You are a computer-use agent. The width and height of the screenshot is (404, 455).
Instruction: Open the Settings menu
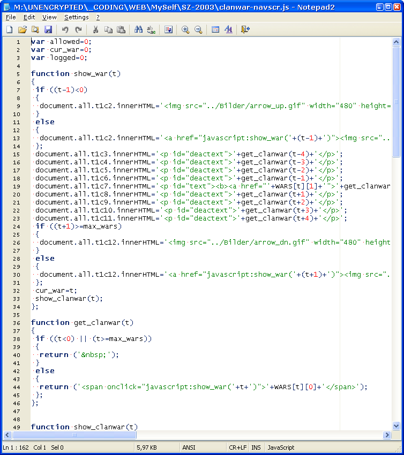tap(77, 18)
